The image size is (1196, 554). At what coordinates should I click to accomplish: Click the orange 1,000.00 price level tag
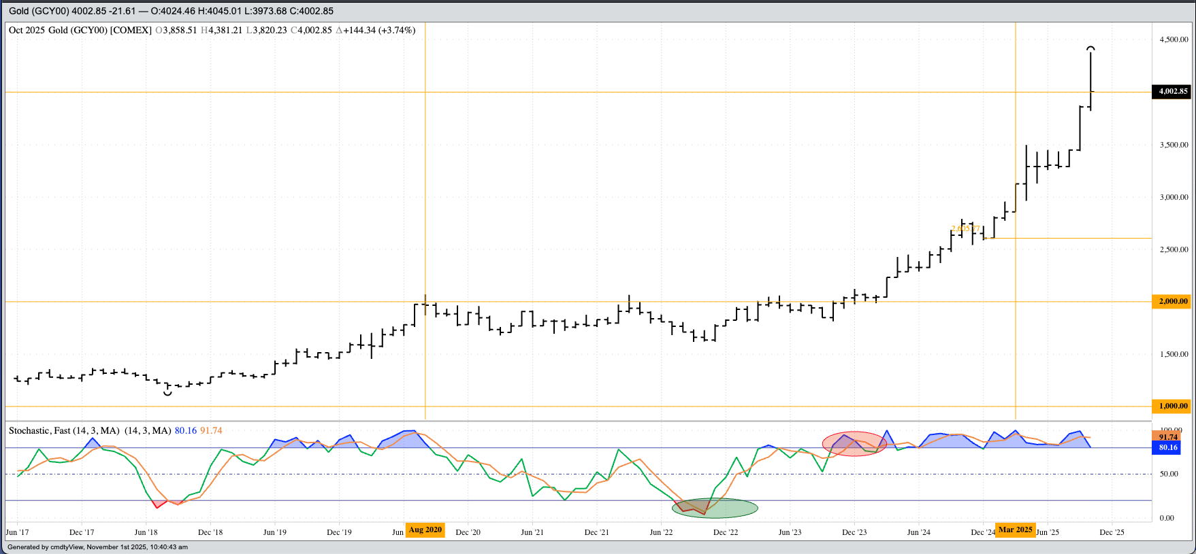(1171, 406)
